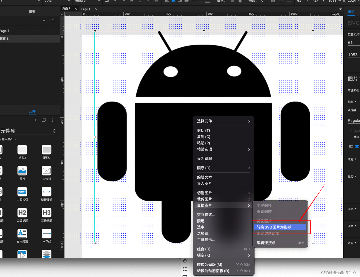Click the plus icon in widget library
The image size is (360, 277).
[35, 120]
